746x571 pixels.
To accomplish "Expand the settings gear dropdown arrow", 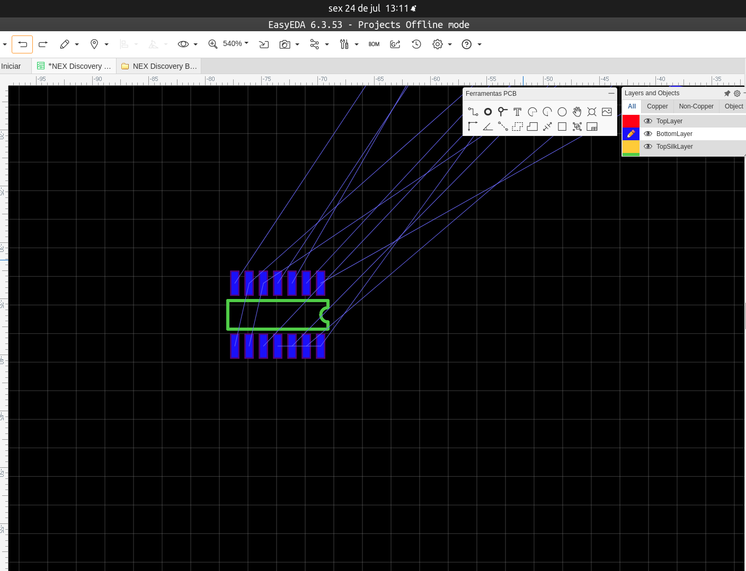I will click(x=450, y=44).
